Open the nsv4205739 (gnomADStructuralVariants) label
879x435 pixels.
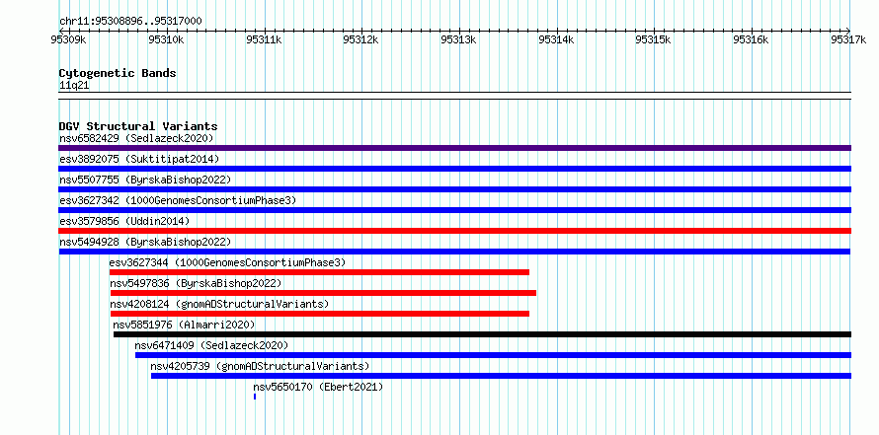[x=260, y=366]
